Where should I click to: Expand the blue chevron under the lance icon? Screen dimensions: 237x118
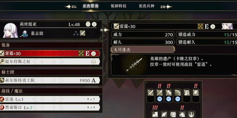coord(160,99)
